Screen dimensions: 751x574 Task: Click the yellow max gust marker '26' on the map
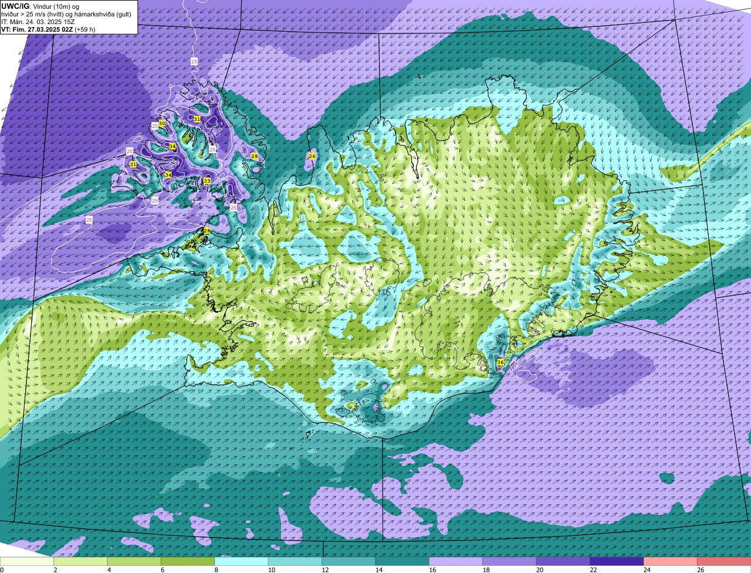pyautogui.click(x=312, y=156)
